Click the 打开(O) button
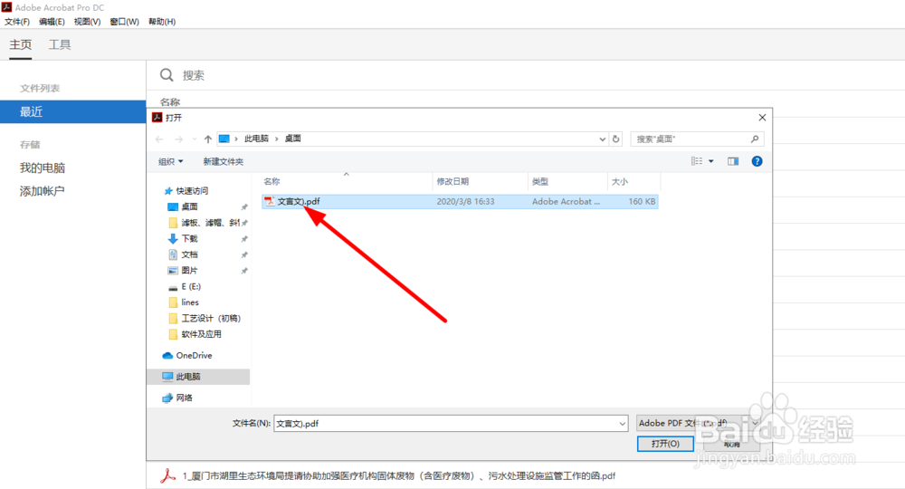The height and width of the screenshot is (489, 905). [665, 444]
